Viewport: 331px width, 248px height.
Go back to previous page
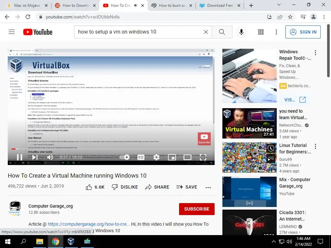tap(7, 17)
